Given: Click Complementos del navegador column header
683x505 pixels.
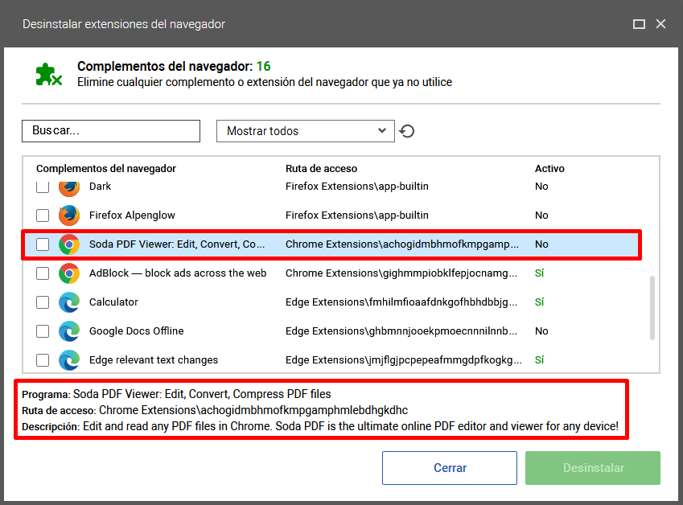Looking at the screenshot, I should click(106, 169).
